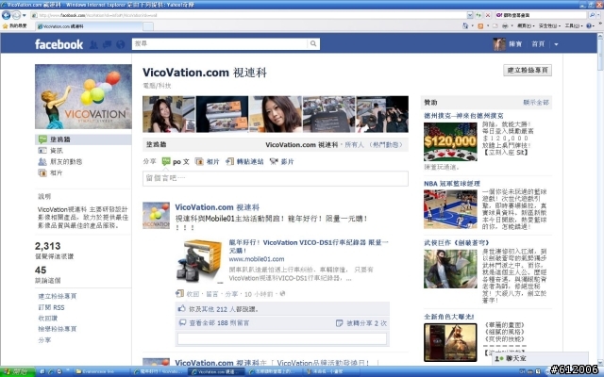
Task: Click the comment input box under post
Action: [x=282, y=338]
